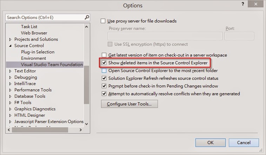Click the tree scroll up arrow
This screenshot has width=266, height=155.
[87, 27]
